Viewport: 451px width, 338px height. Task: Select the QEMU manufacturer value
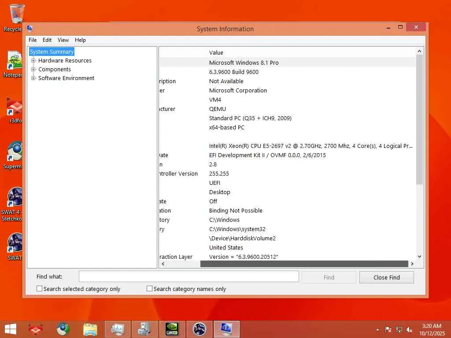tap(218, 109)
